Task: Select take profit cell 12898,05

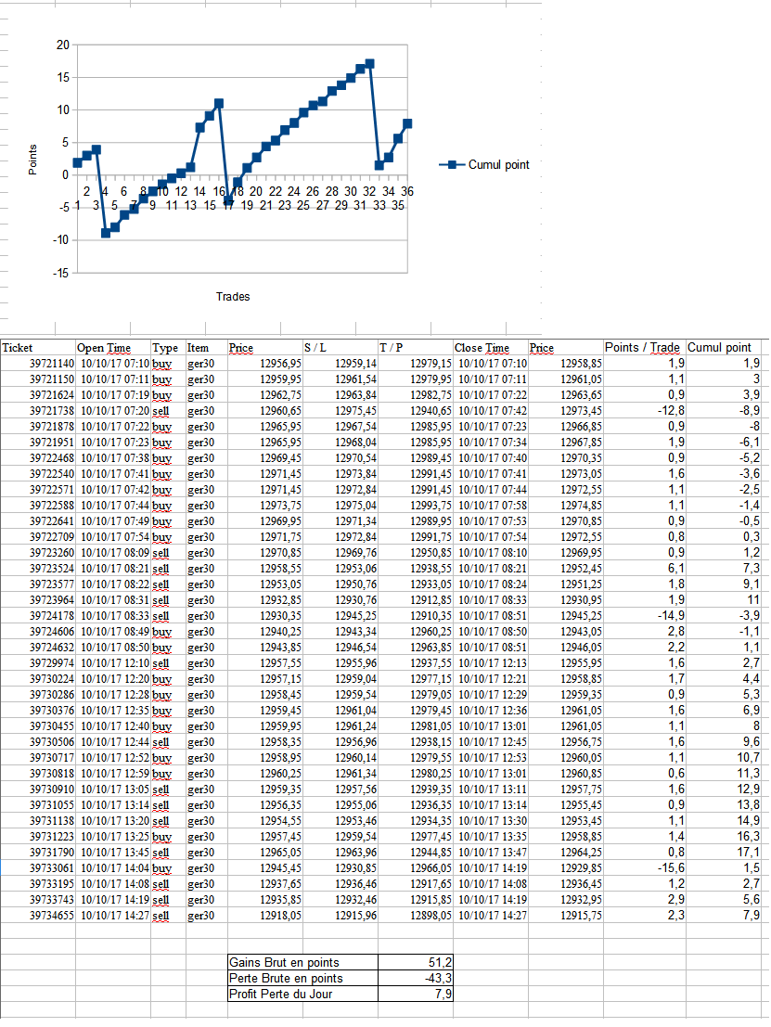Action: 416,916
